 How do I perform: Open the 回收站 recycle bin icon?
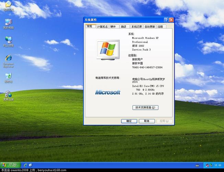pos(8,76)
